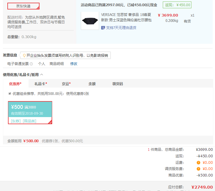Collapse the 使用优惠/礼品卡/抵用 section arrow
Image resolution: width=215 pixels, height=191 pixels.
[x=42, y=75]
